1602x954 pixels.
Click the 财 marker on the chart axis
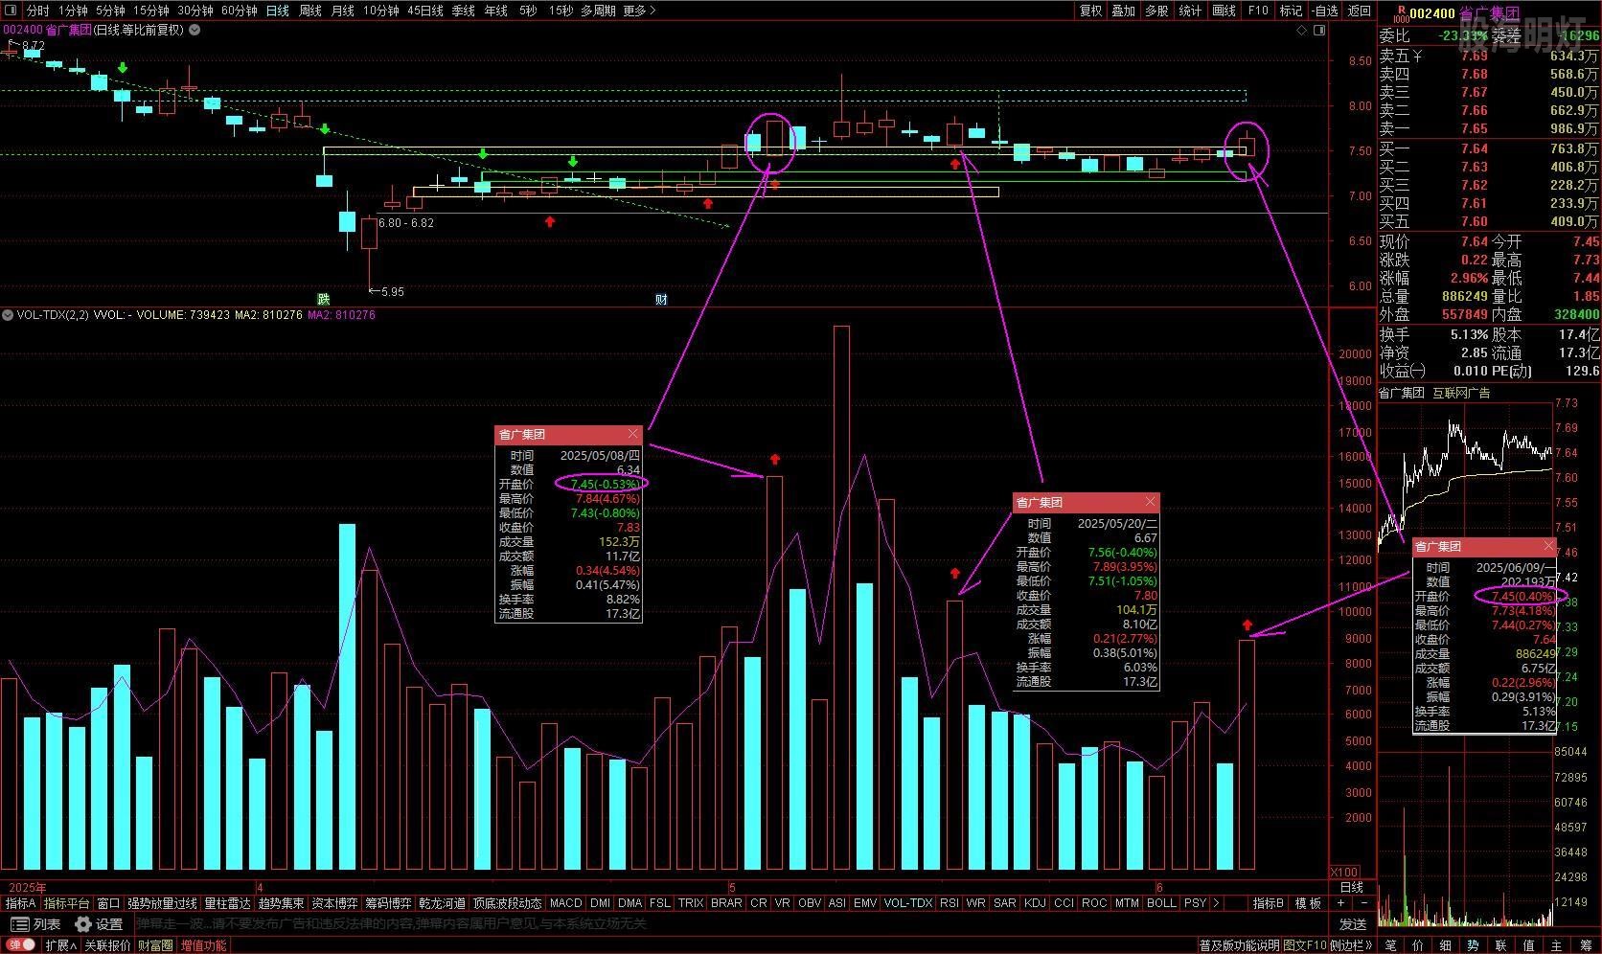(x=661, y=299)
